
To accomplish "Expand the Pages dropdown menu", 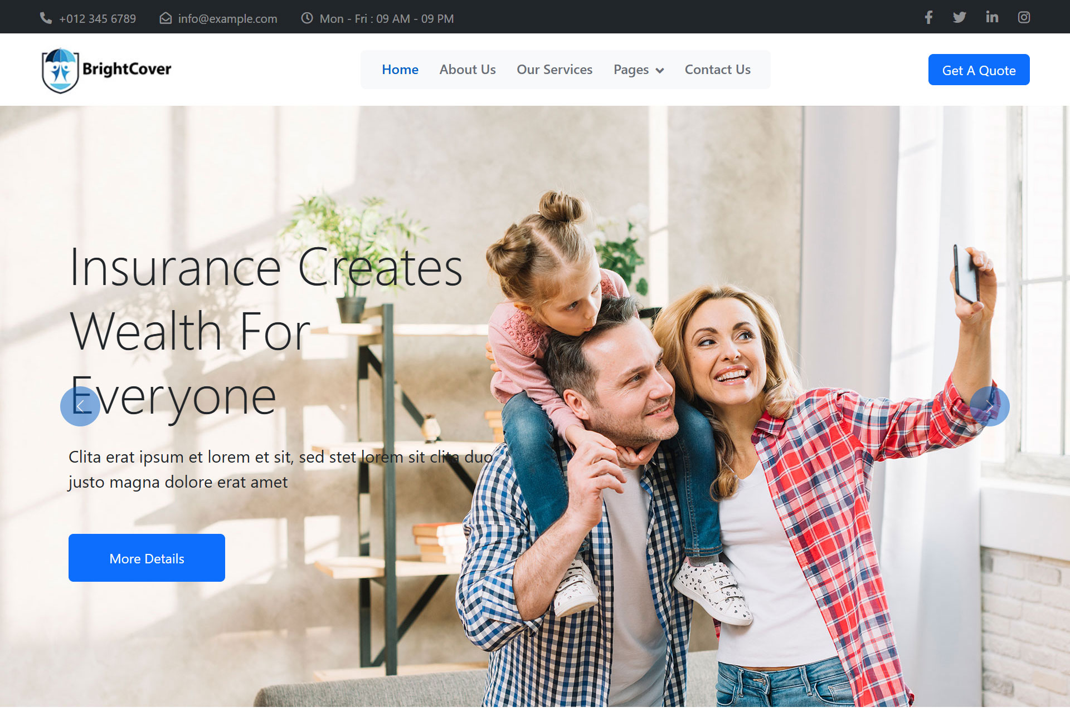I will [x=631, y=70].
